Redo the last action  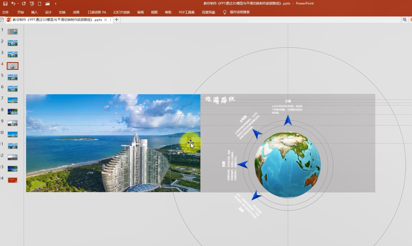pos(24,3)
